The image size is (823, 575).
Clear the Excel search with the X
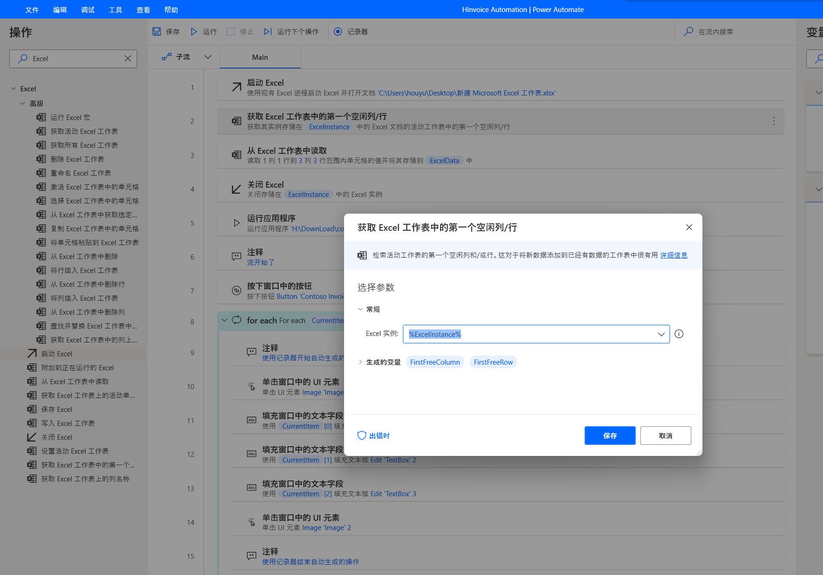coord(128,58)
